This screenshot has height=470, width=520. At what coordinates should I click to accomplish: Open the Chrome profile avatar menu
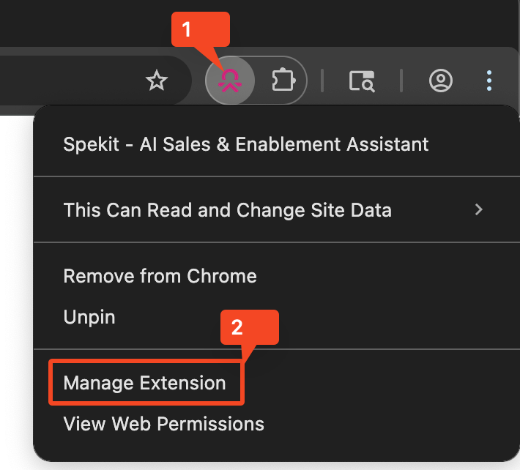[440, 81]
